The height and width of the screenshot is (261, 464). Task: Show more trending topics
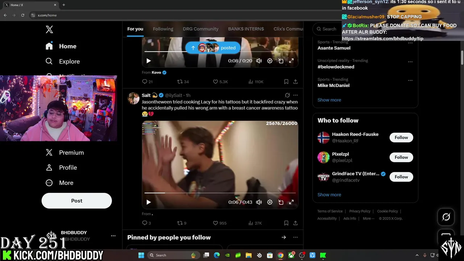(x=329, y=100)
